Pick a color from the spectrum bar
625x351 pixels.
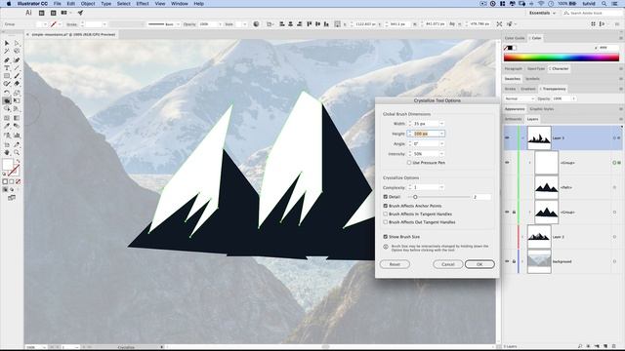point(562,58)
